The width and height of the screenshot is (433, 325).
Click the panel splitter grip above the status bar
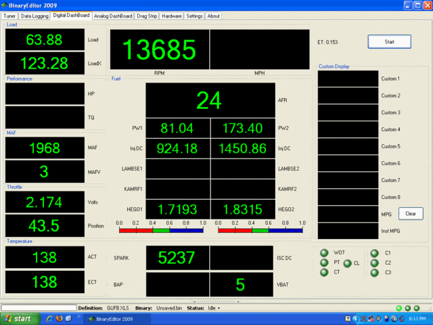tap(216, 301)
